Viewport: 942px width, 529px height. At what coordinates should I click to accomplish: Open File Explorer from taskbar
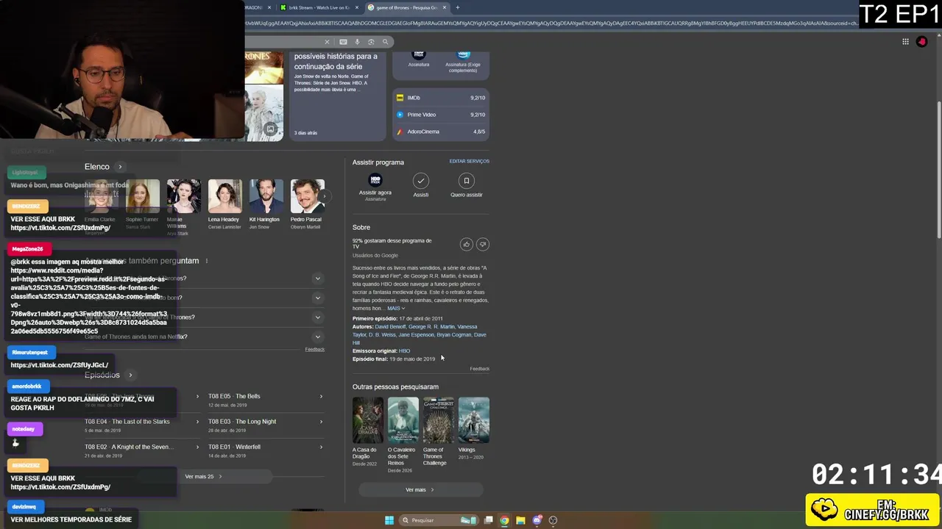click(520, 520)
